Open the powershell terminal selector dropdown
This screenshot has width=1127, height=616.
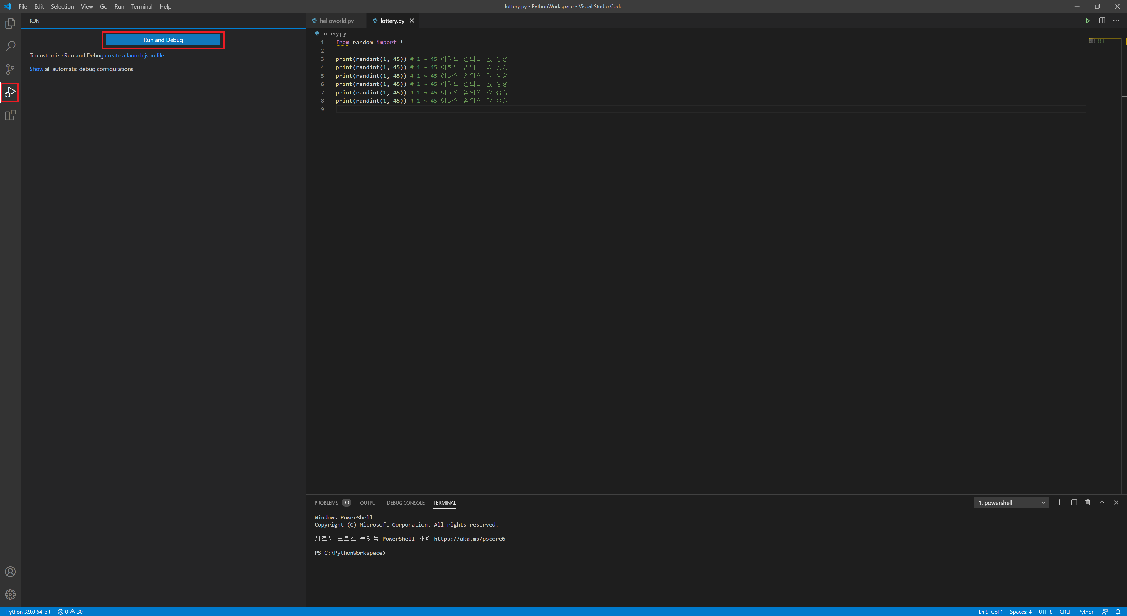pos(1011,503)
